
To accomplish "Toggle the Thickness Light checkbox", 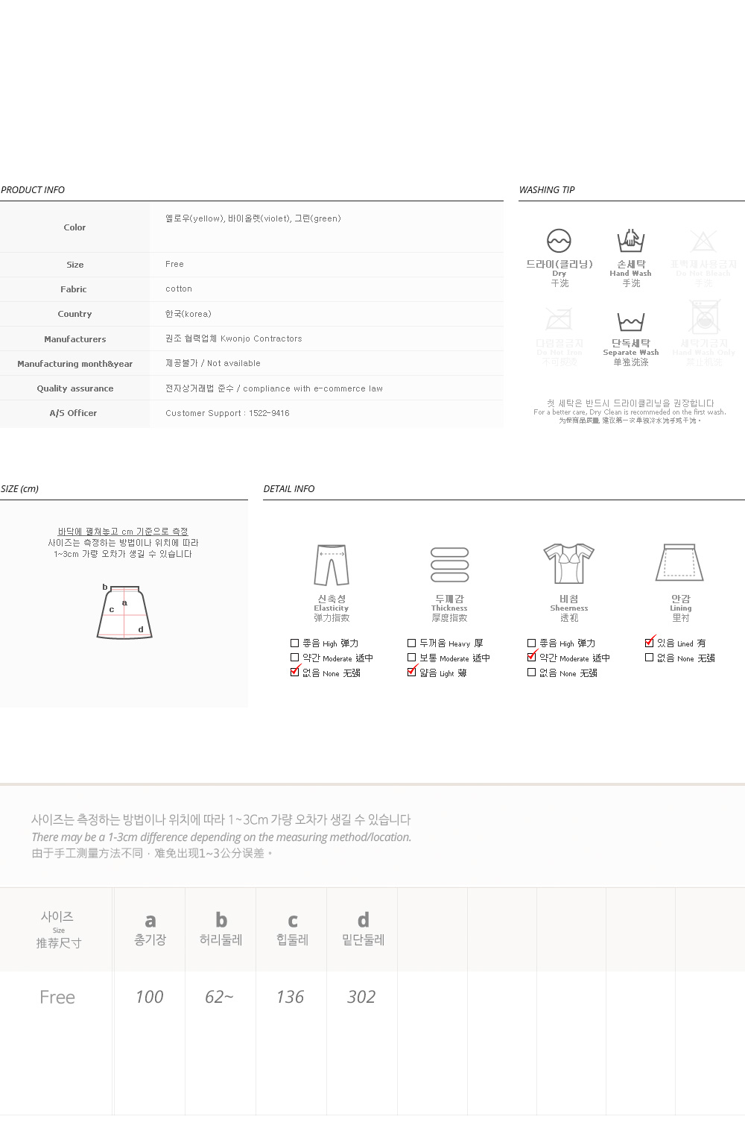I will click(412, 672).
